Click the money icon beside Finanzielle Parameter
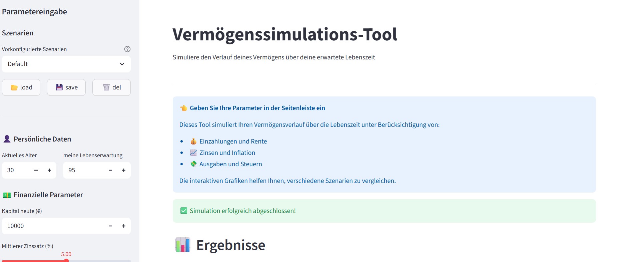Screen dimensions: 626x262 [7, 195]
